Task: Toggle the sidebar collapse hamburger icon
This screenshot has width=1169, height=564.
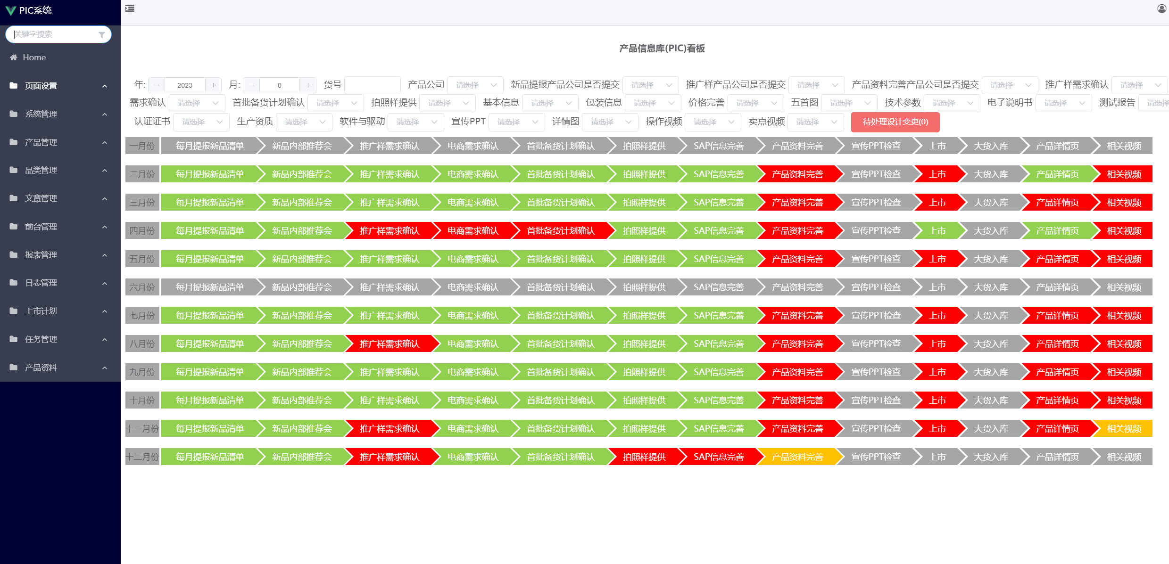Action: click(130, 8)
